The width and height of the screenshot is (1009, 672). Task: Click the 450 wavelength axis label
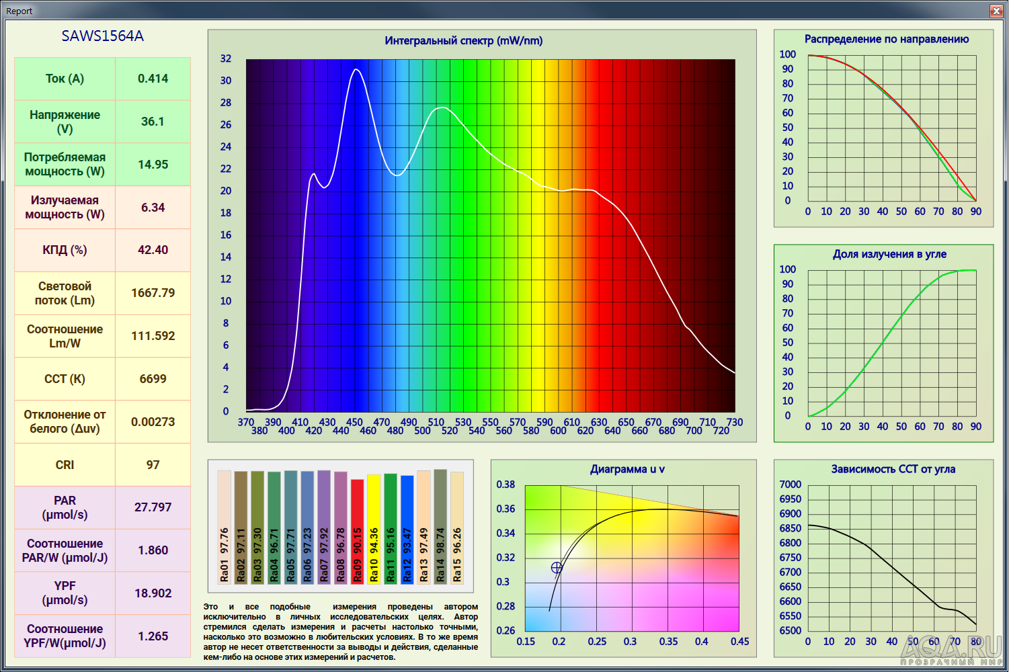tap(354, 422)
